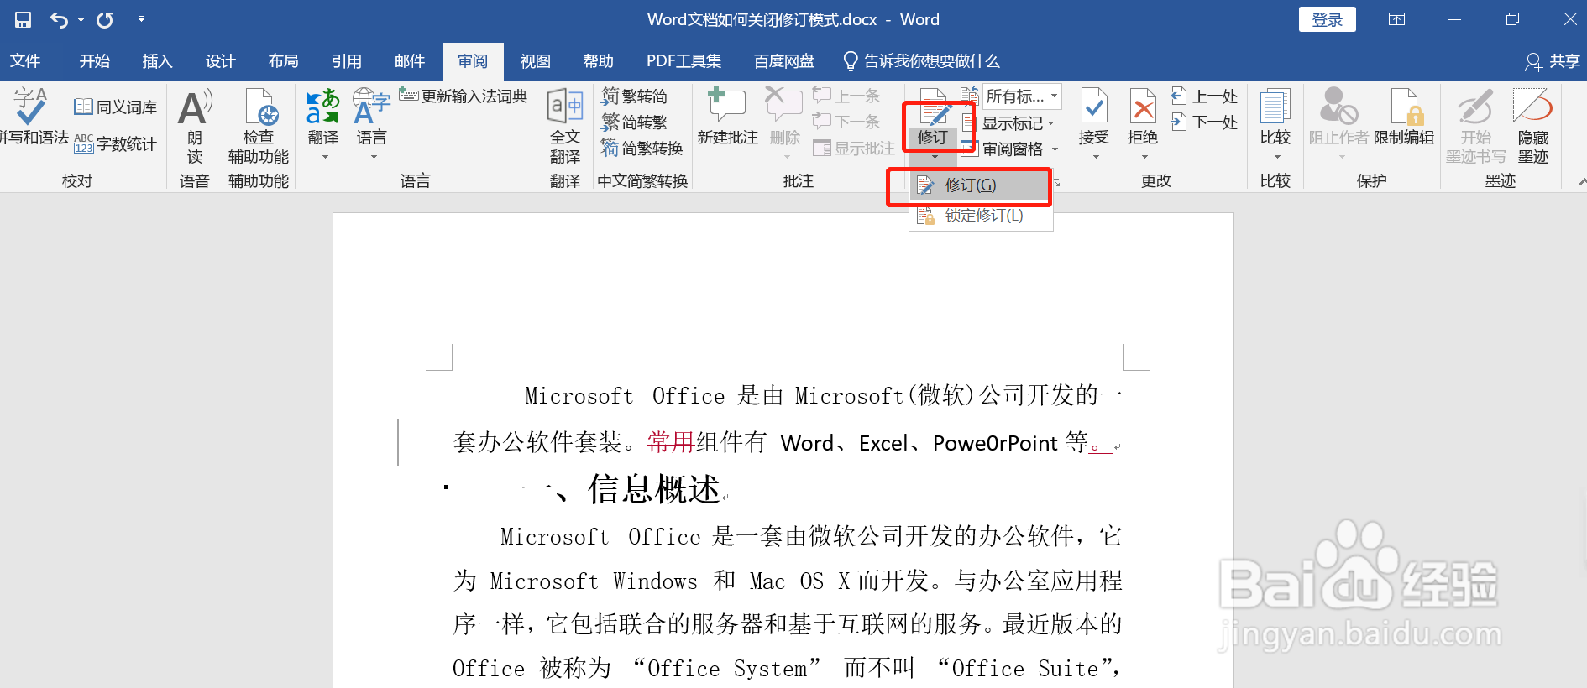Go to 上一条 previous comment
1587x688 pixels.
846,96
